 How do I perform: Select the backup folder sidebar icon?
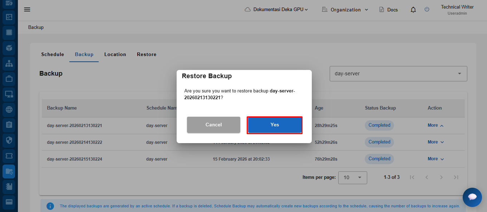pyautogui.click(x=9, y=172)
